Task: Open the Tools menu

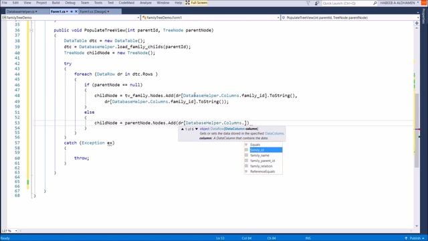Action: point(98,3)
